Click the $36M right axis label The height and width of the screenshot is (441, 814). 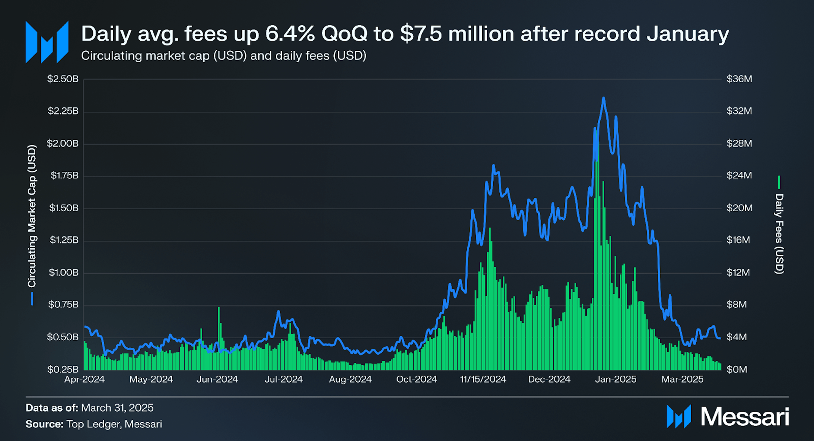click(739, 79)
